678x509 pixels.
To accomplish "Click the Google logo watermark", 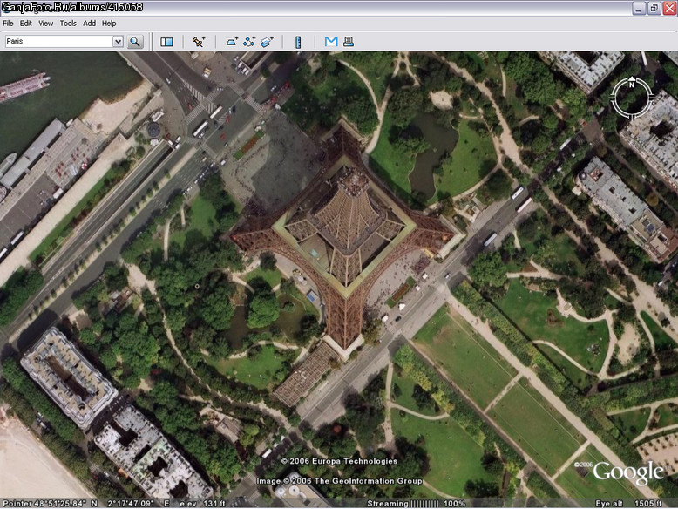I will pos(627,472).
